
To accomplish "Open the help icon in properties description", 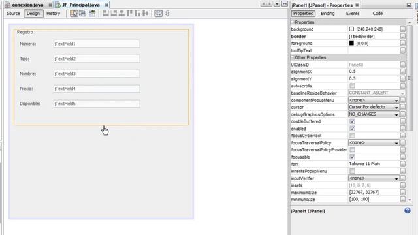I will click(x=408, y=210).
